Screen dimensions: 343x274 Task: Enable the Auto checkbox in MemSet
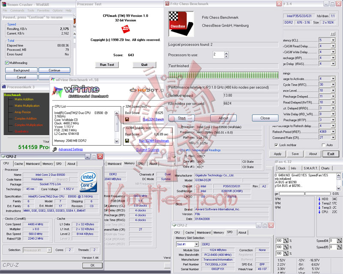click(x=324, y=145)
